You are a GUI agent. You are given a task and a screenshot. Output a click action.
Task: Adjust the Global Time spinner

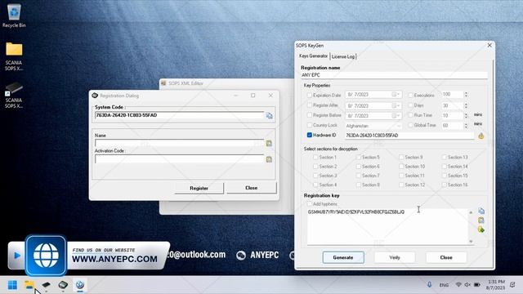click(x=466, y=126)
